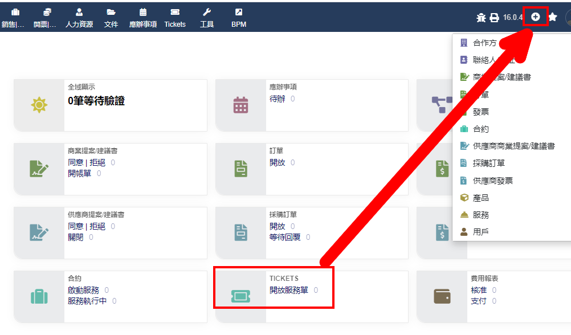The image size is (571, 335).
Task: Open the quick add plus icon
Action: (x=535, y=17)
